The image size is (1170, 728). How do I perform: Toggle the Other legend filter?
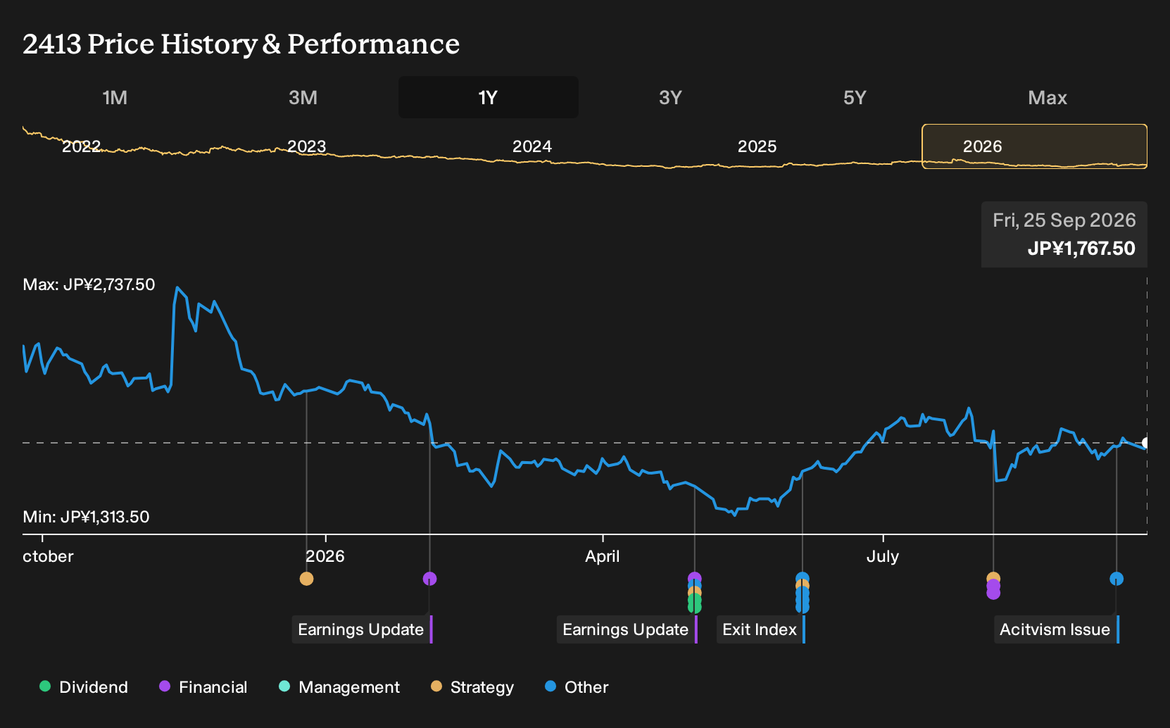tap(577, 687)
